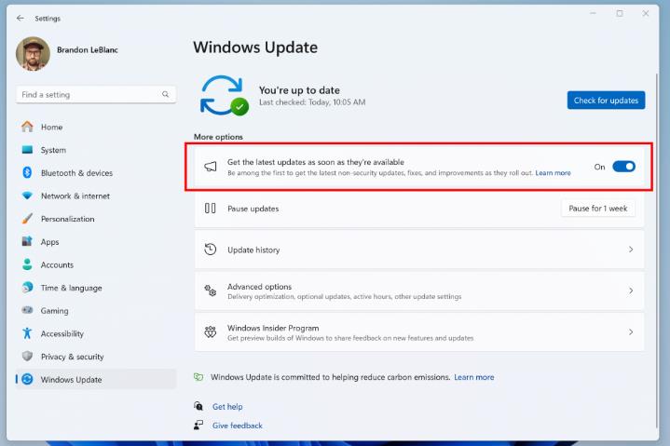Click the Network wifi icon
670x446 pixels.
pyautogui.click(x=27, y=196)
